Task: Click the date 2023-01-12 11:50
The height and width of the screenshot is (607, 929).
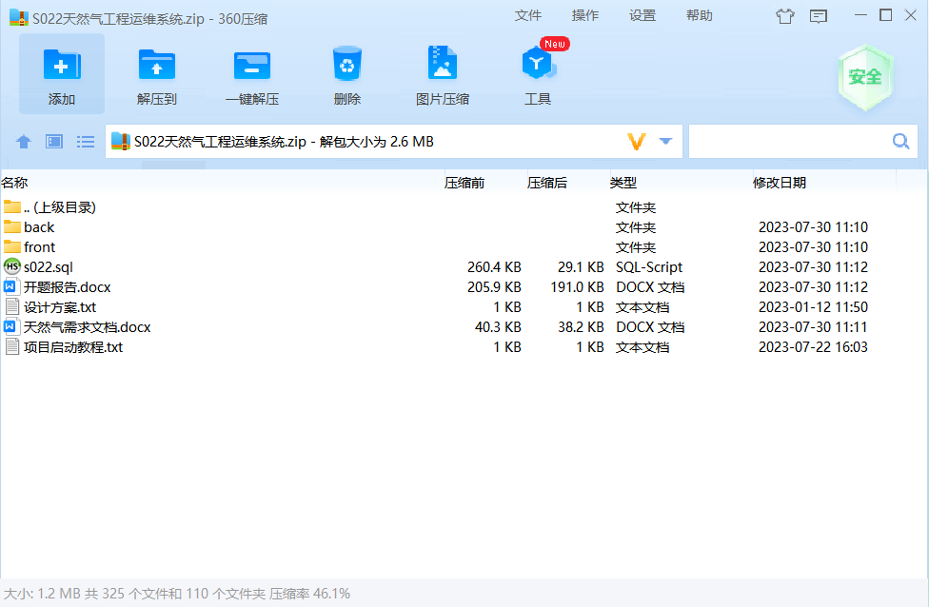Action: [x=813, y=307]
